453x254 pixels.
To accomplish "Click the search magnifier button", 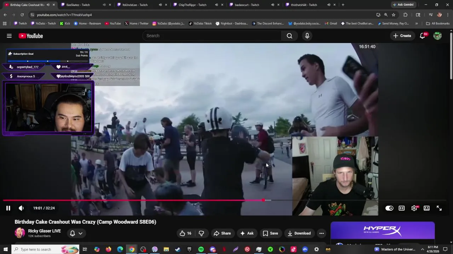I will 289,36.
